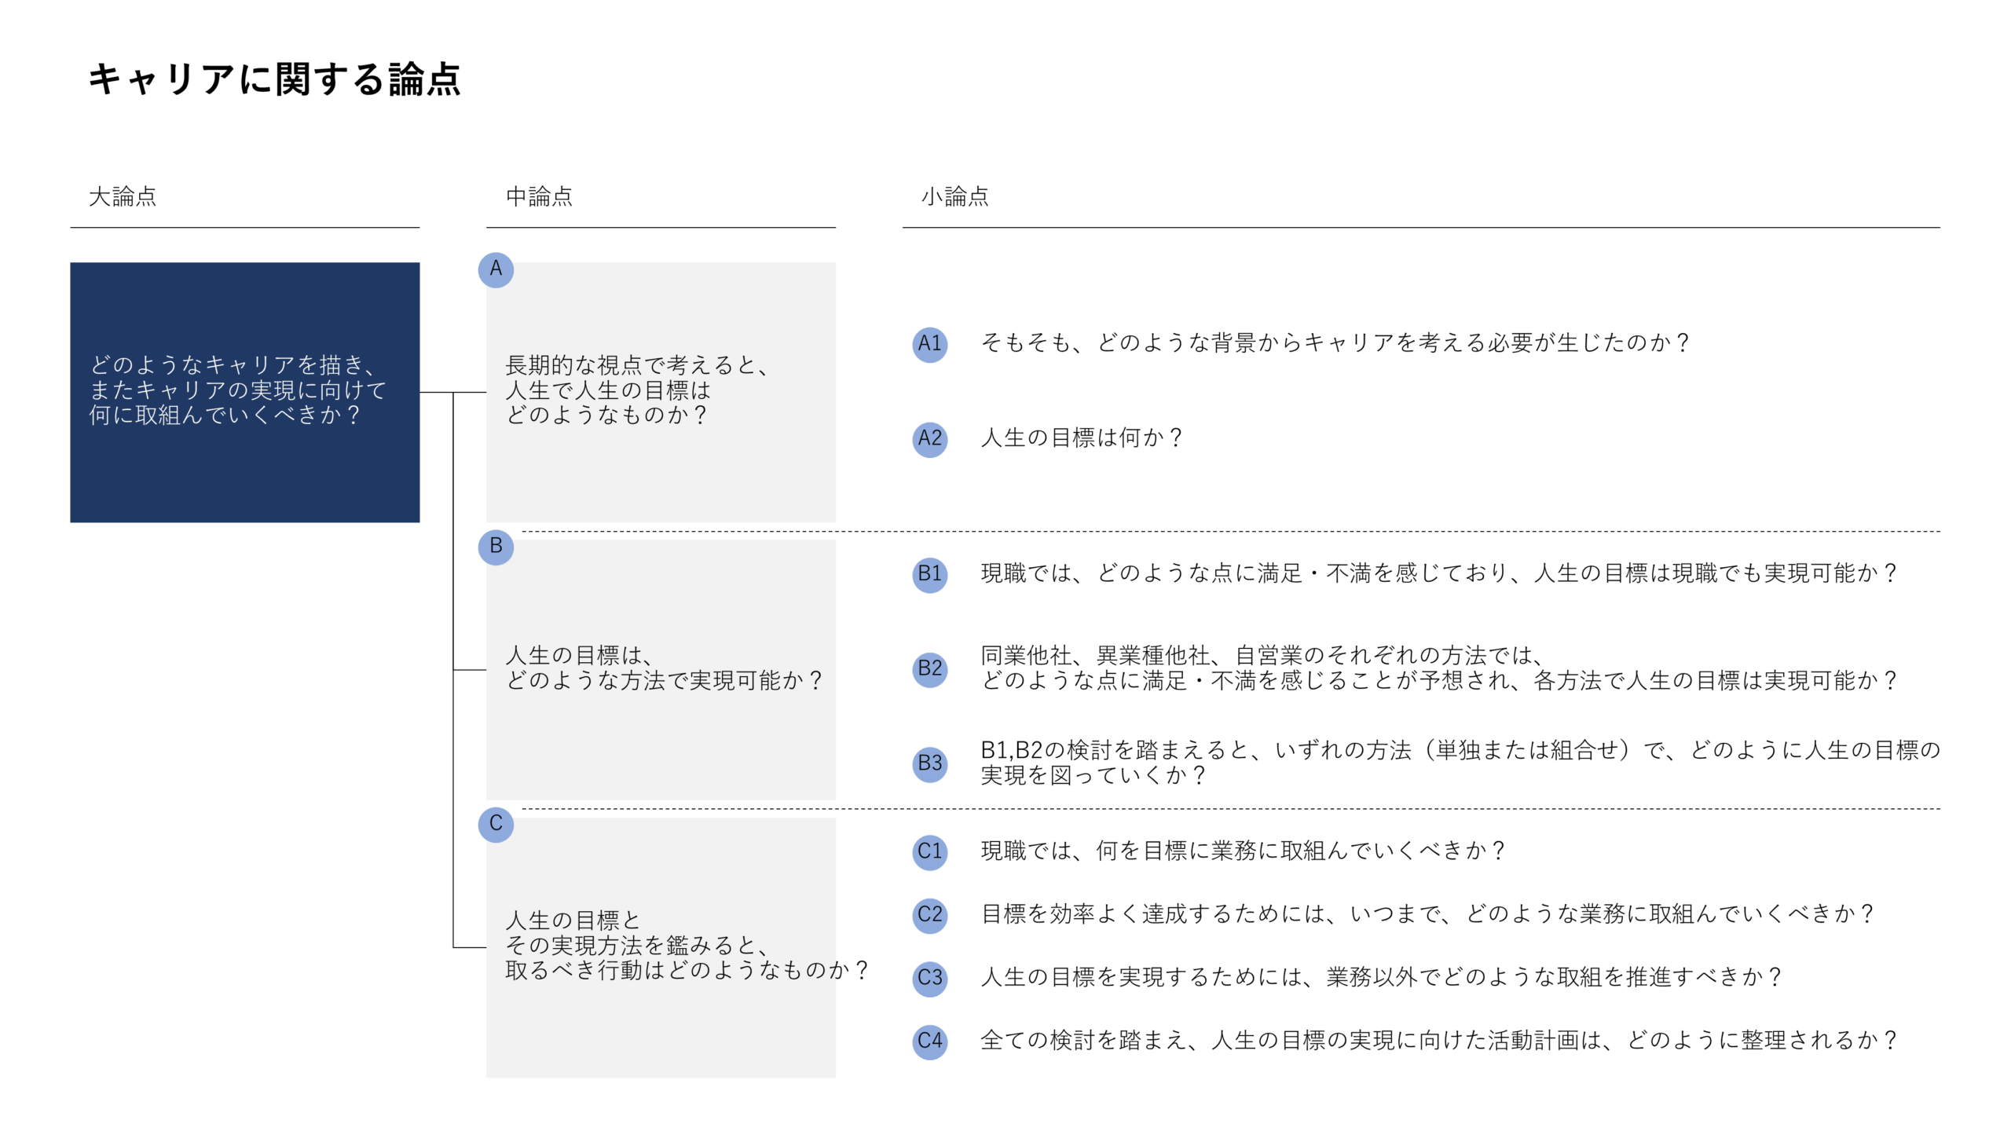Click the dark blue 大論点 box
The image size is (2011, 1131).
click(x=245, y=390)
